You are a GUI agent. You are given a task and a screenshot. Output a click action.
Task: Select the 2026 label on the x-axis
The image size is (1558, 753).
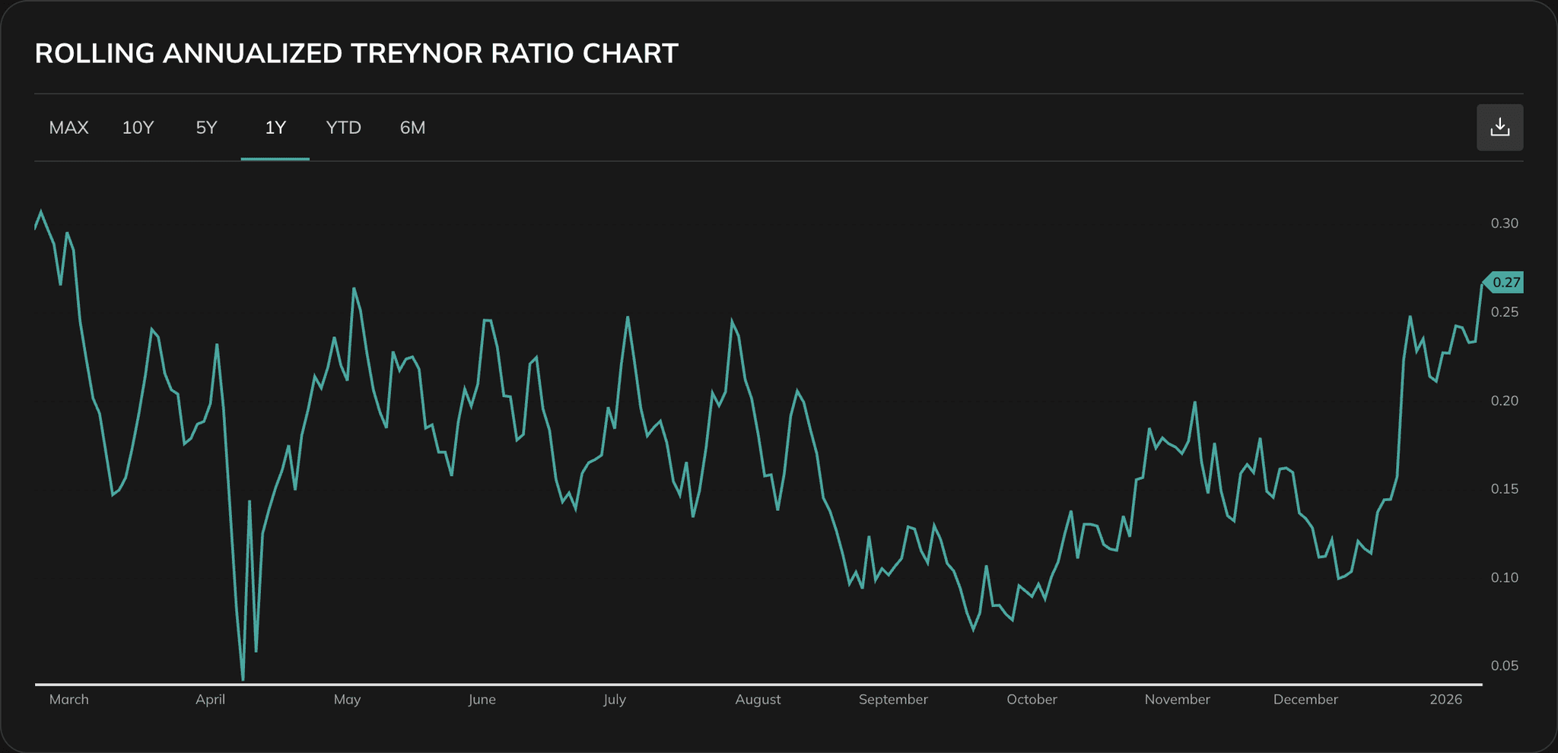[x=1448, y=699]
